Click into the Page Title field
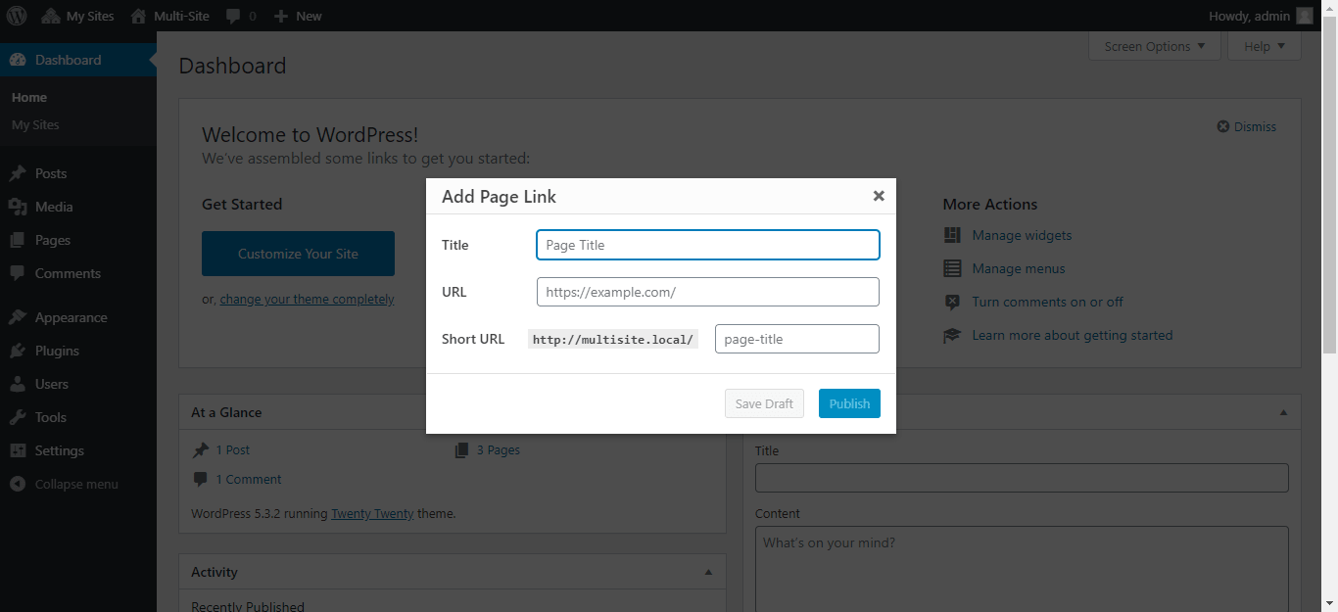 [707, 245]
